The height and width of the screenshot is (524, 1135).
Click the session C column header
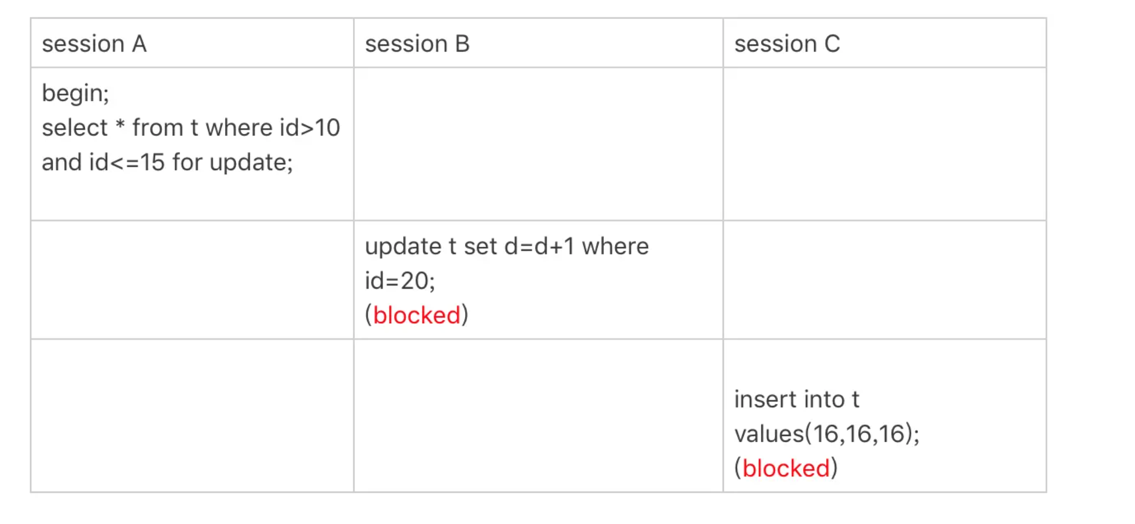pos(787,44)
